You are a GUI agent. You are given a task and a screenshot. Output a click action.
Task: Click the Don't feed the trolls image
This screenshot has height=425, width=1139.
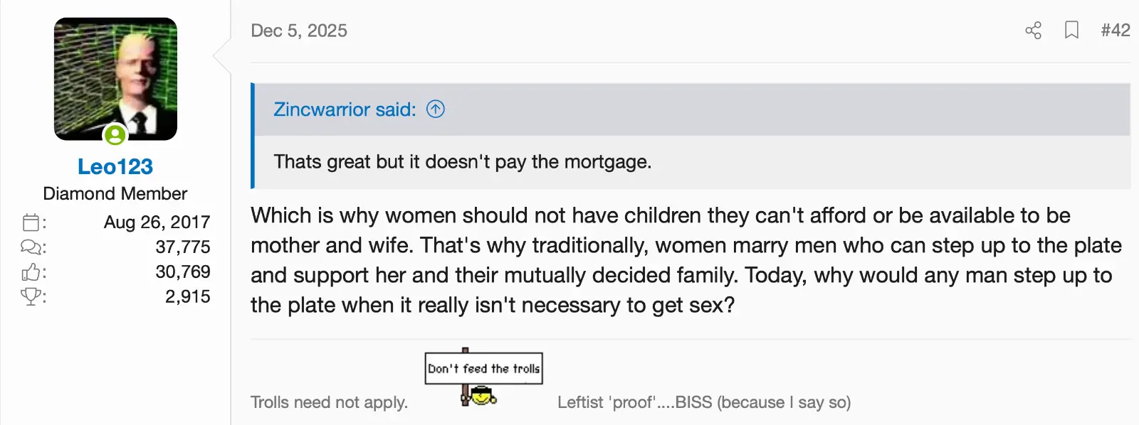(x=483, y=377)
